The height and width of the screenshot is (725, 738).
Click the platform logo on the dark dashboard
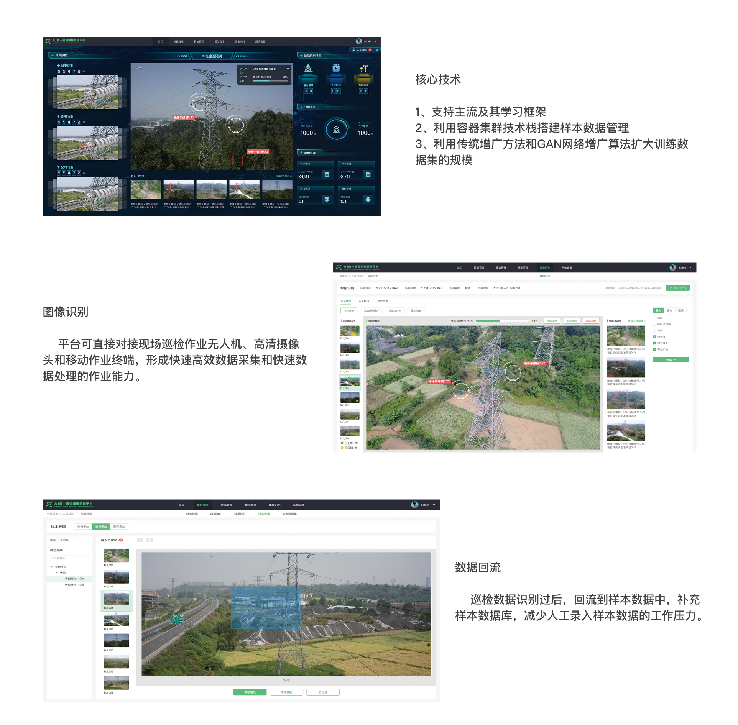48,41
